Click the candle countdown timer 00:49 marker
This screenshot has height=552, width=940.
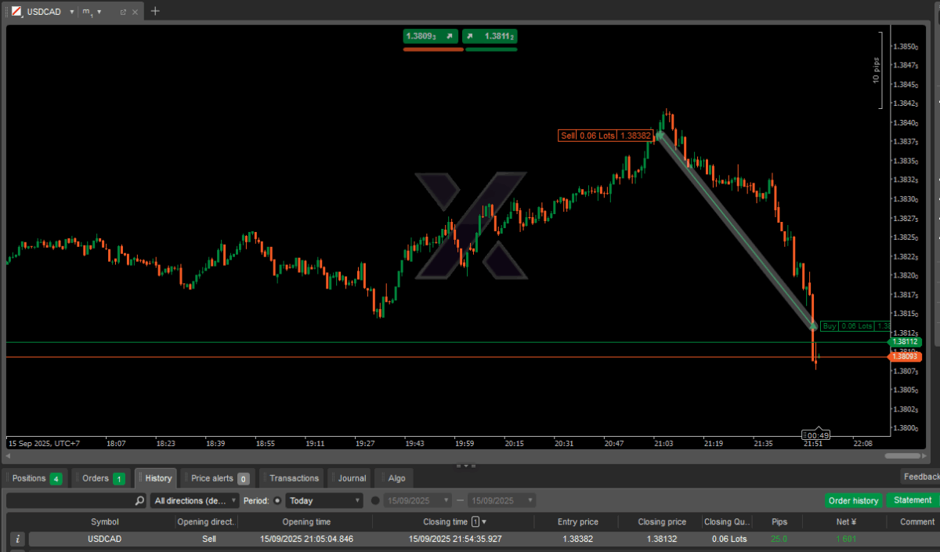tap(816, 435)
